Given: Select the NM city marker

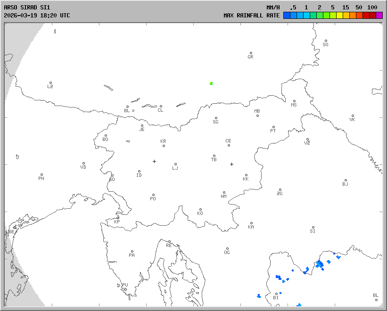Looking at the screenshot, I should point(224,193).
